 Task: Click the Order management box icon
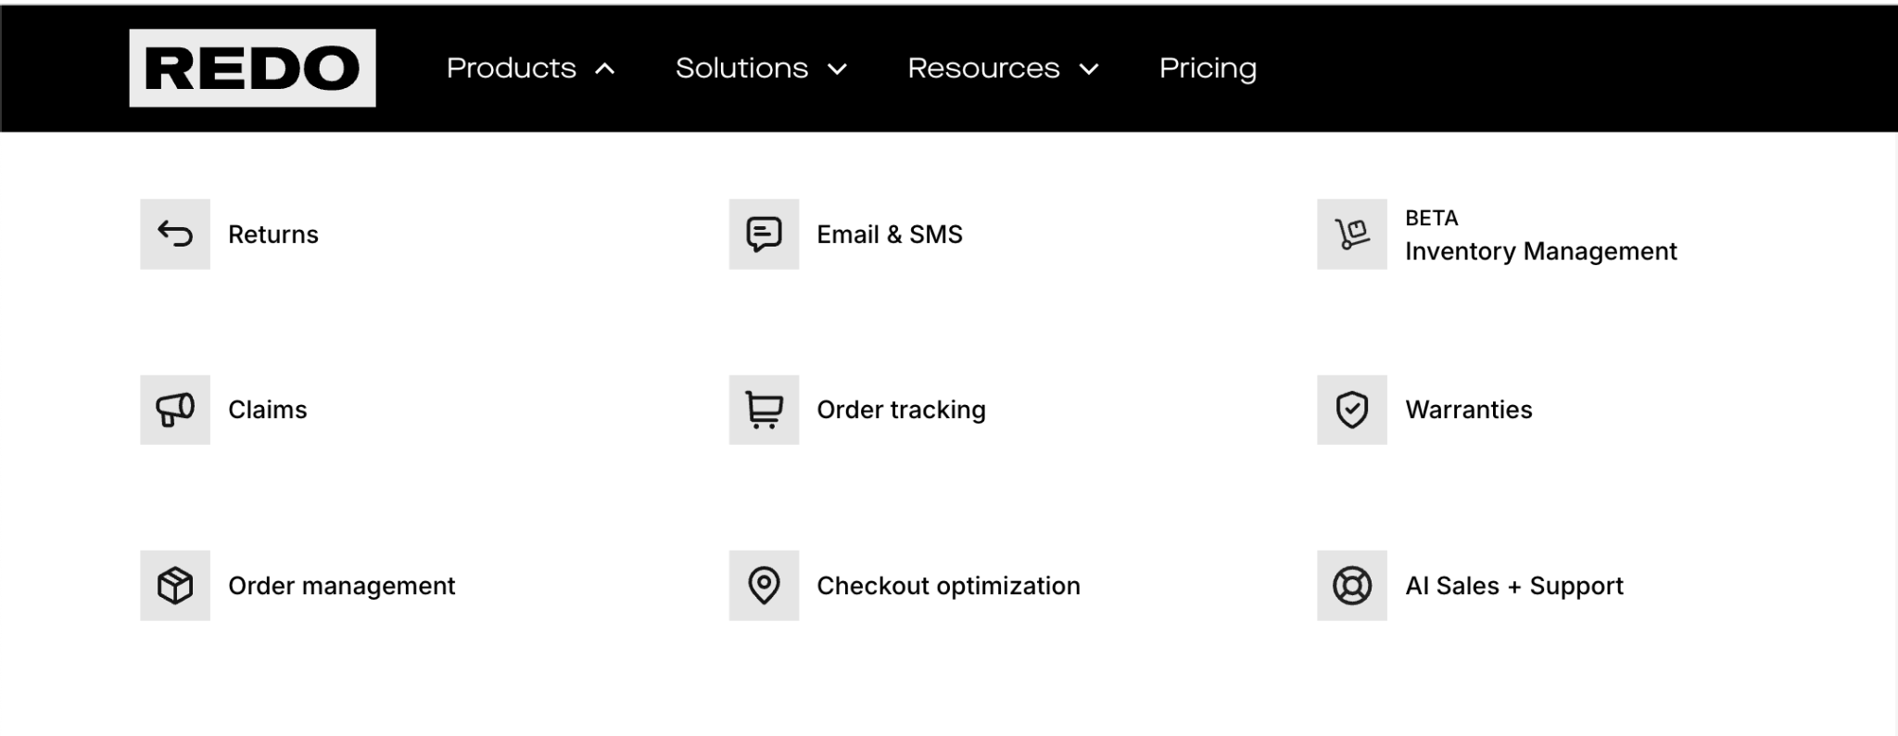coord(175,586)
